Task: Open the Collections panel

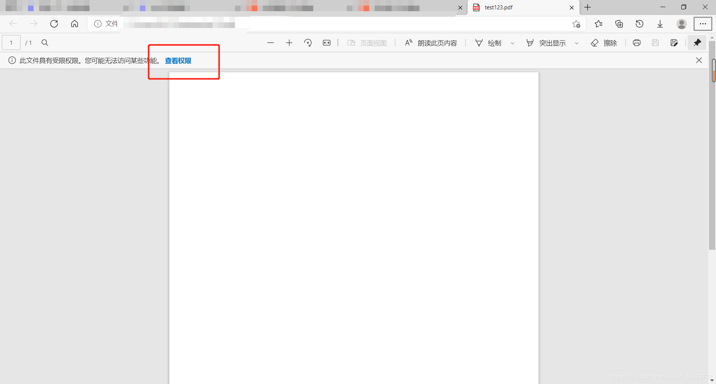Action: [619, 24]
